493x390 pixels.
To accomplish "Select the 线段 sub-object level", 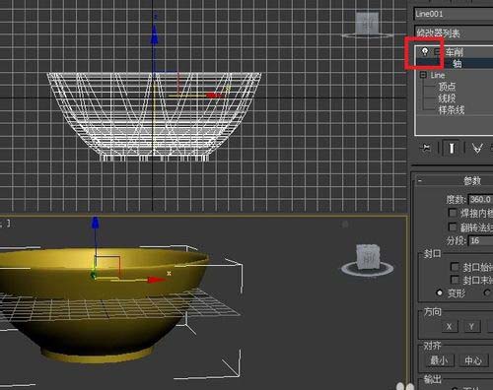I will [x=447, y=98].
